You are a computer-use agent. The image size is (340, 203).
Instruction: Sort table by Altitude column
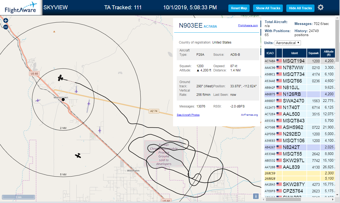pos(328,53)
